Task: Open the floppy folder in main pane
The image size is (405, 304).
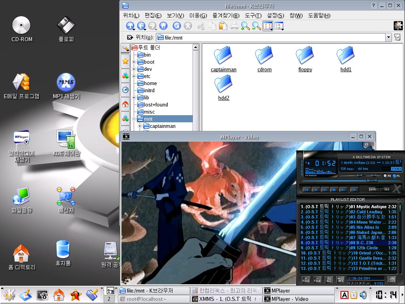Action: [x=305, y=59]
